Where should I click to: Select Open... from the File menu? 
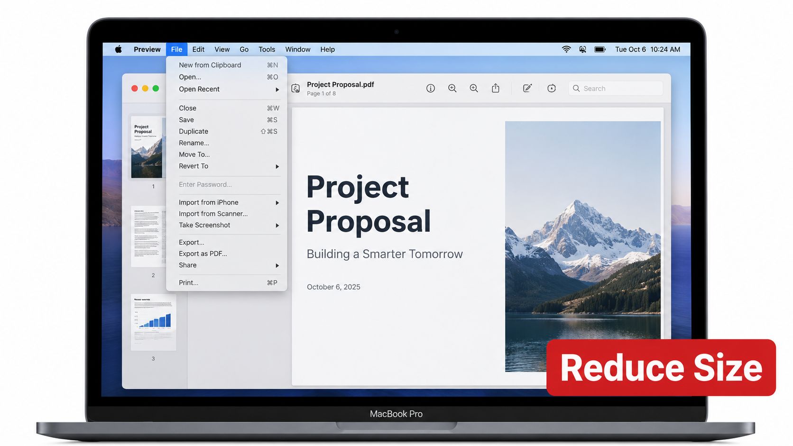[x=227, y=77]
